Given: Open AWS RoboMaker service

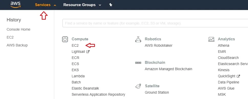Looking at the screenshot, I should click(x=159, y=45).
